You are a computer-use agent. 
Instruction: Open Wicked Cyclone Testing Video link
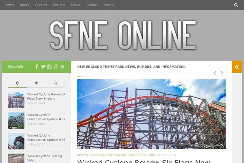coord(44,158)
